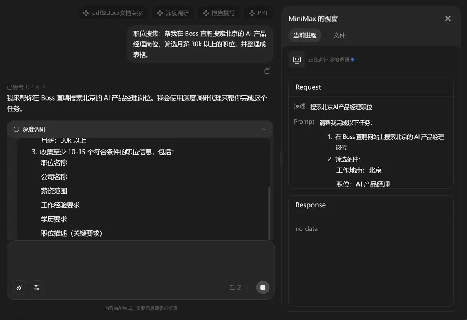Click the scrollbar of the 深度调研 task card
The image size is (467, 320).
269,214
